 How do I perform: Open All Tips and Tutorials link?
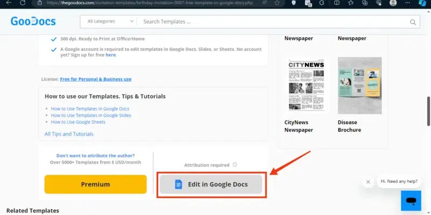click(x=69, y=134)
